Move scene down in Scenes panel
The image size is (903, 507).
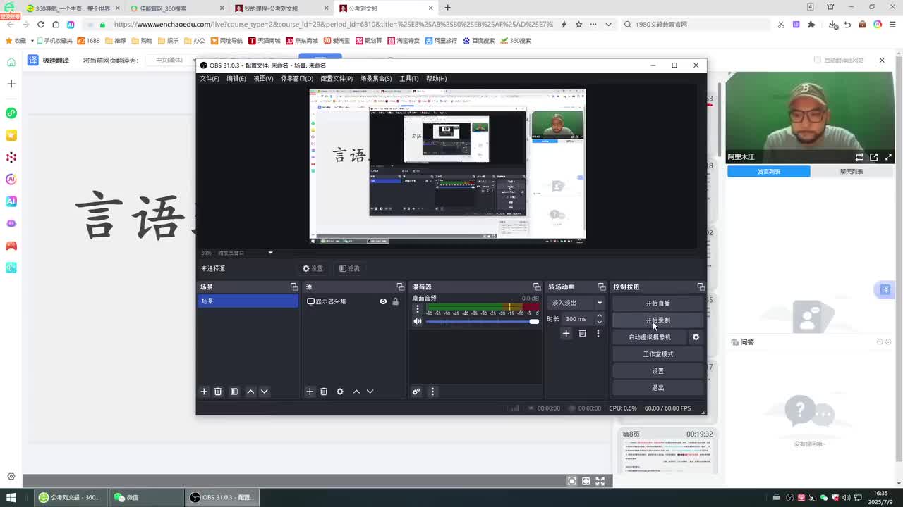pos(265,392)
